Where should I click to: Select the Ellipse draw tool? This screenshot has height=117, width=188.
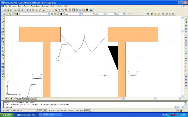click(3, 48)
